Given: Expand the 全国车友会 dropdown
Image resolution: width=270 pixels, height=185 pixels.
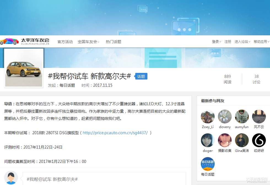Looking at the screenshot, I should click(x=88, y=42).
